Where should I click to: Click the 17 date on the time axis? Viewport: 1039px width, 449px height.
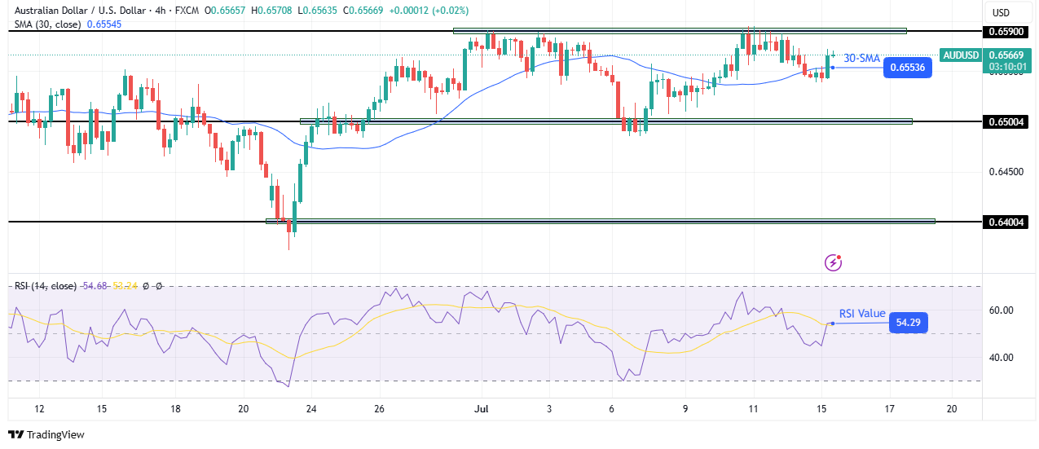[889, 409]
